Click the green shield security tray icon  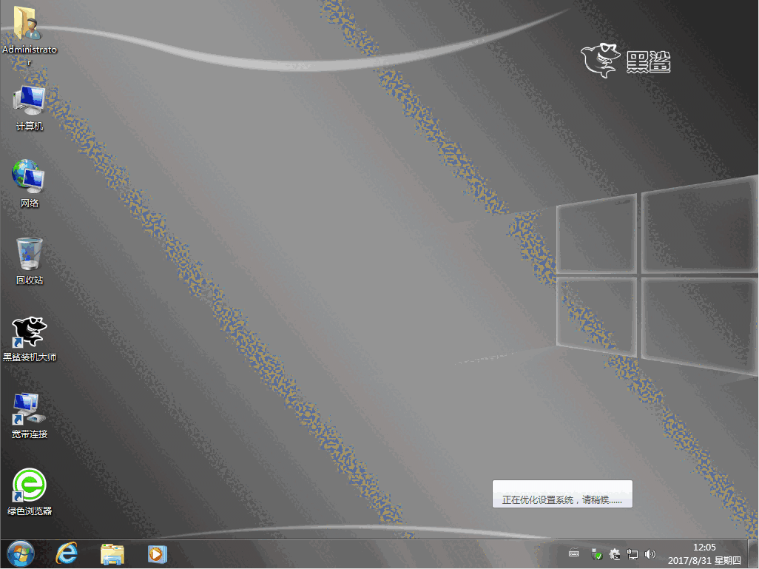(597, 554)
